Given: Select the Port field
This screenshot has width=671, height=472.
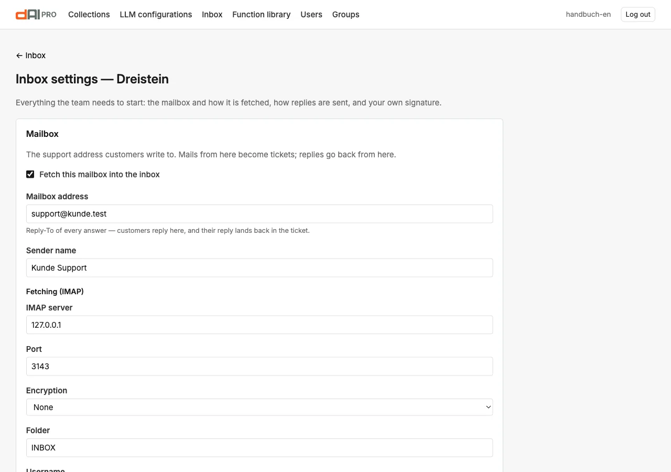Looking at the screenshot, I should point(259,366).
